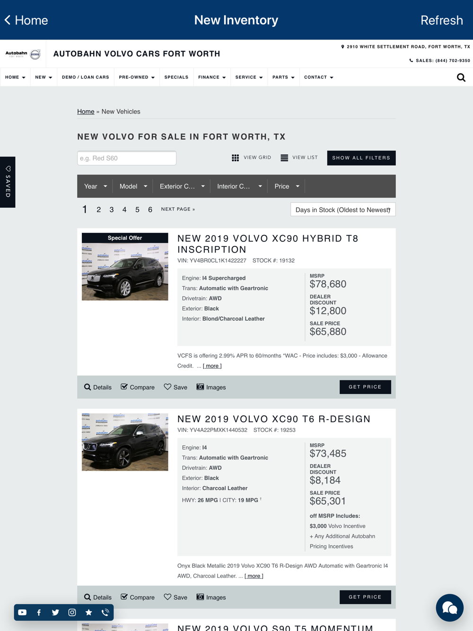Save the XC90 T6 R-Design with heart
The image size is (473, 631).
point(175,597)
